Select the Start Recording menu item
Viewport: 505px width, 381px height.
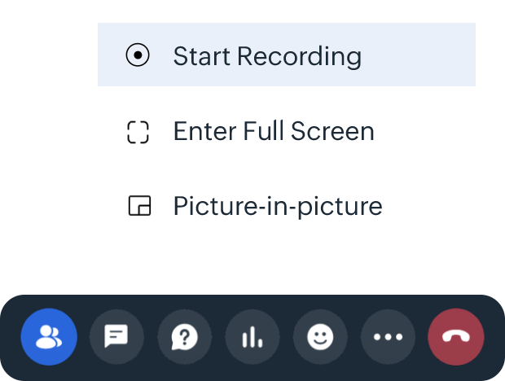pyautogui.click(x=285, y=56)
